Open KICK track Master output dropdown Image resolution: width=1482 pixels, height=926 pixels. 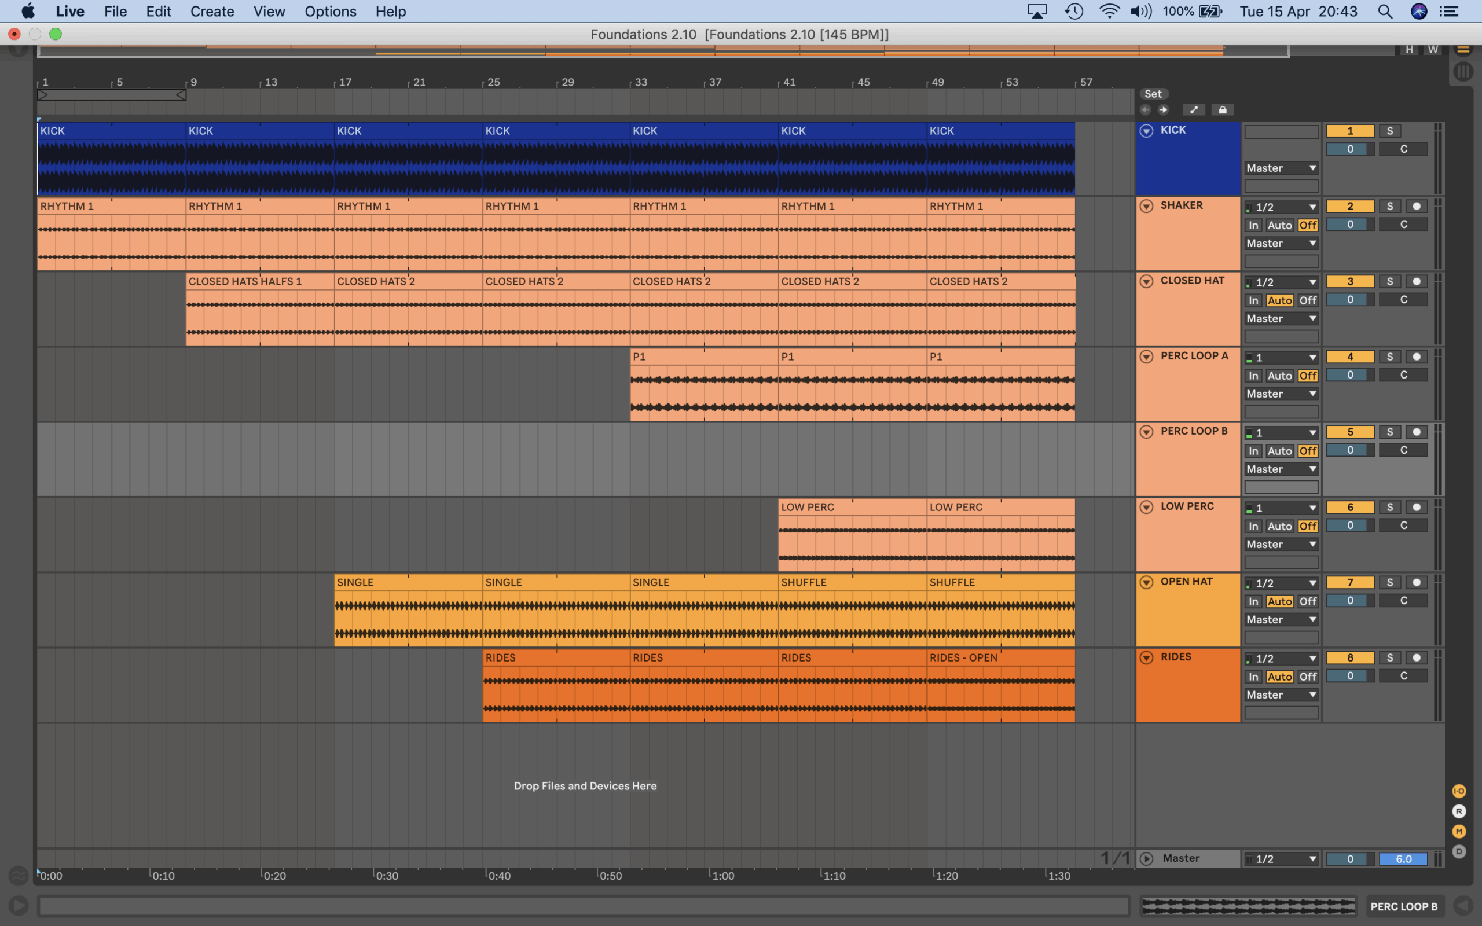tap(1281, 168)
